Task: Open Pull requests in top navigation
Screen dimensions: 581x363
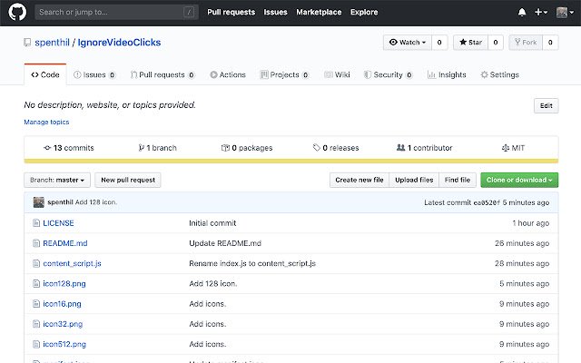Action: 231,12
